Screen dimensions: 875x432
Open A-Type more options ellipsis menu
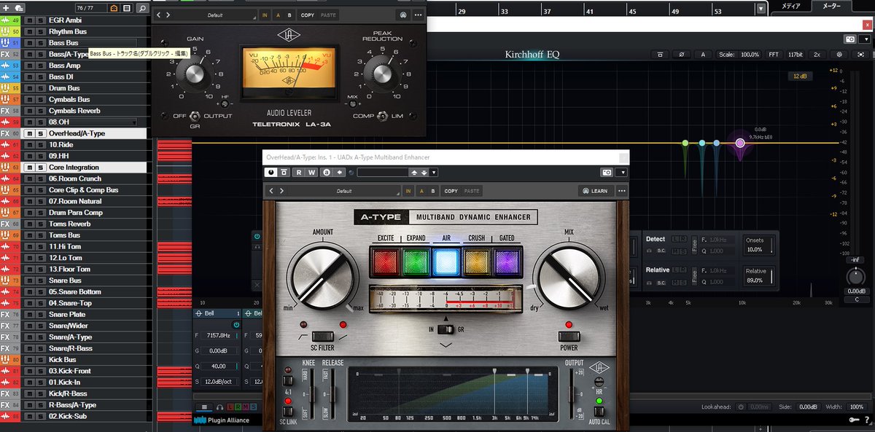point(621,191)
